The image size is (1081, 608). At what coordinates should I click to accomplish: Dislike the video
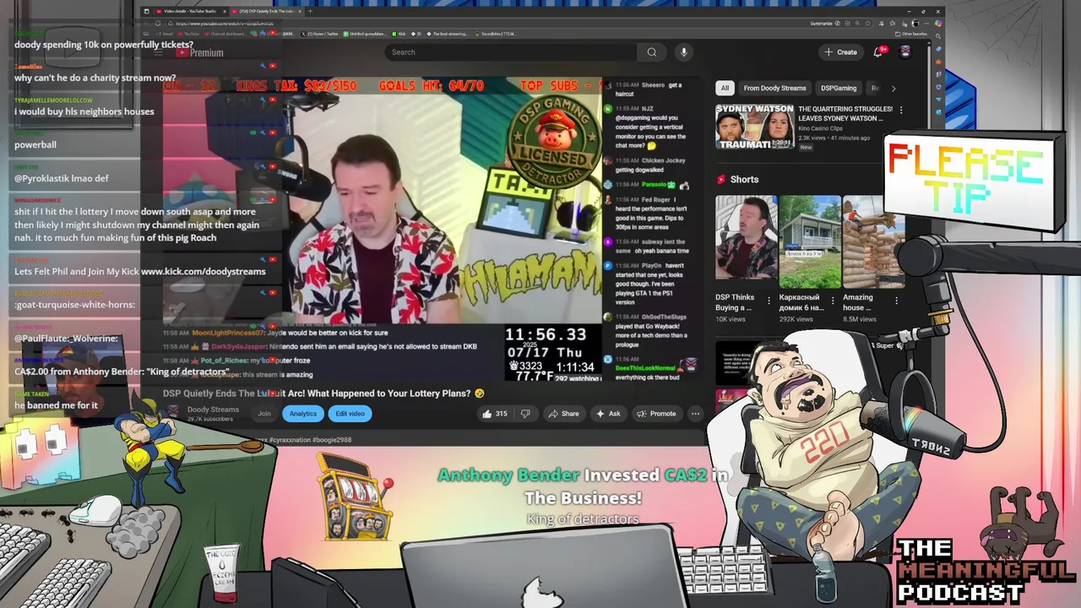click(x=525, y=414)
